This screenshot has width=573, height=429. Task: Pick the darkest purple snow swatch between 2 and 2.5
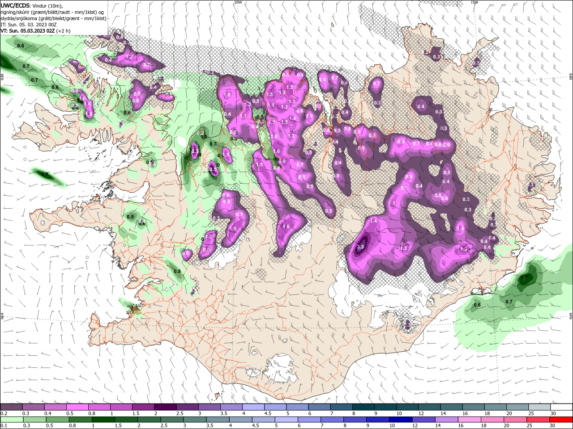pos(165,407)
